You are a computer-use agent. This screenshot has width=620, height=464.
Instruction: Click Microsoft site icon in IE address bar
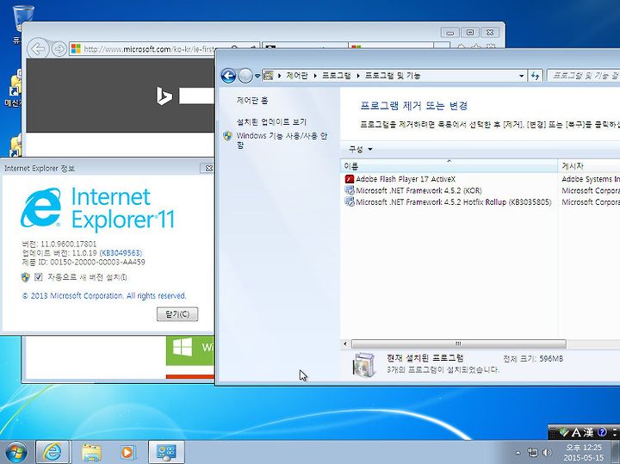click(76, 49)
